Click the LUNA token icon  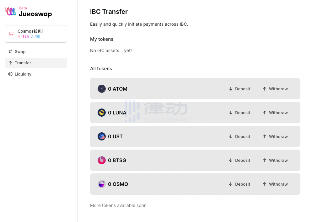102,113
